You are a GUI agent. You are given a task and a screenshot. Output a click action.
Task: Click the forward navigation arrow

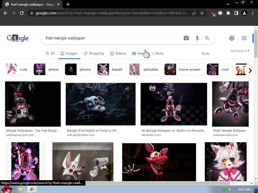coord(14,13)
